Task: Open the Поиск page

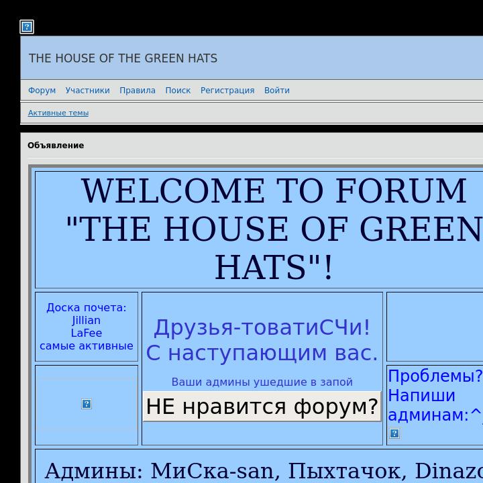Action: pos(178,91)
